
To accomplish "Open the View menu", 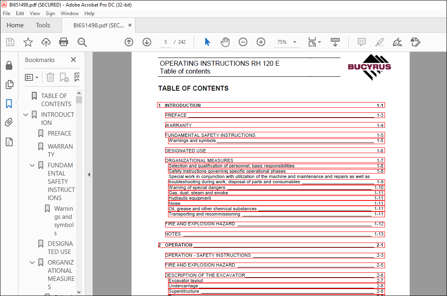I will coord(35,13).
